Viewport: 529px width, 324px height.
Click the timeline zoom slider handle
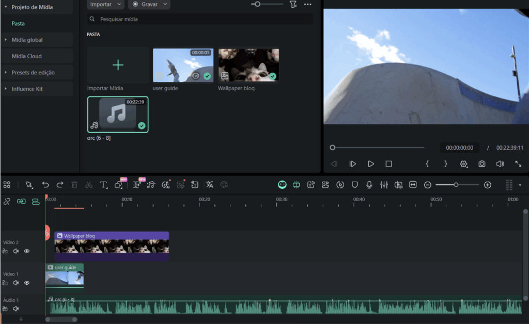tap(456, 185)
